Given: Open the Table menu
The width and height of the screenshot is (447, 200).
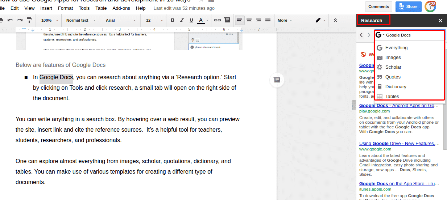Looking at the screenshot, I should point(101,8).
